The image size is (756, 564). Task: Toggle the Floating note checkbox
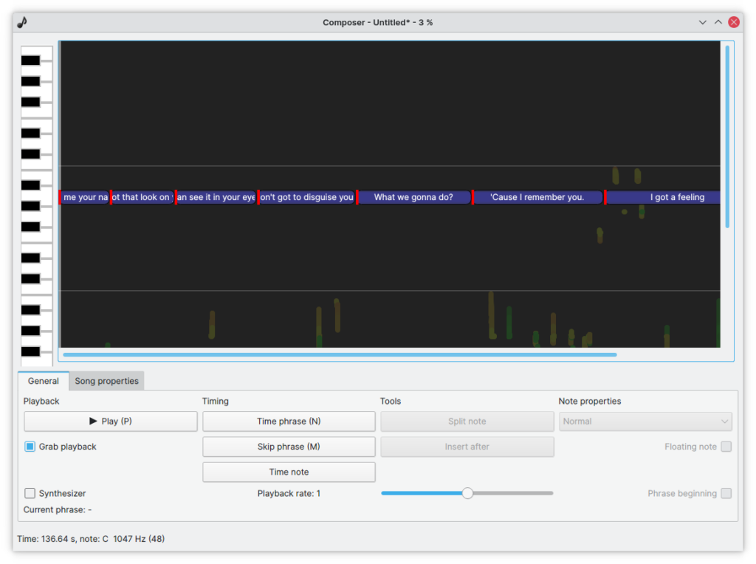click(x=726, y=447)
